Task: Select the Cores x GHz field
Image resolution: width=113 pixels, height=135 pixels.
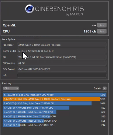Action: [x=62, y=51]
